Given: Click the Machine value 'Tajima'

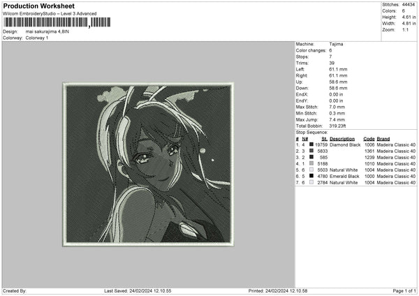Looking at the screenshot, I should point(336,44).
